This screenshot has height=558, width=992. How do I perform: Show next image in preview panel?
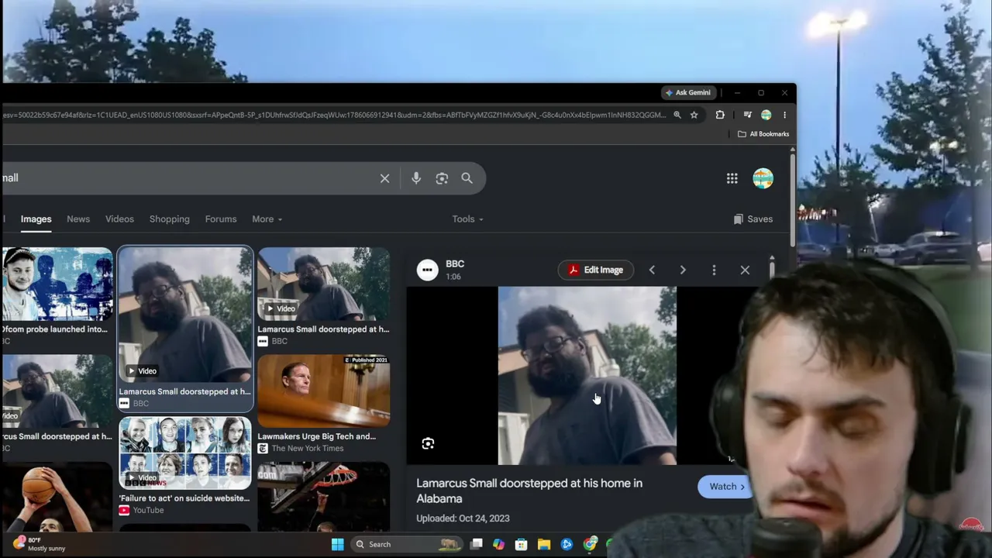(683, 270)
